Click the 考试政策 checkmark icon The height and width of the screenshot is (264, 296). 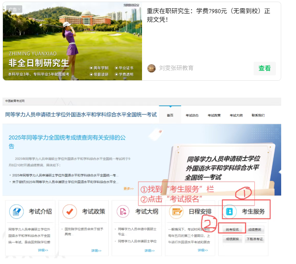(x=70, y=212)
